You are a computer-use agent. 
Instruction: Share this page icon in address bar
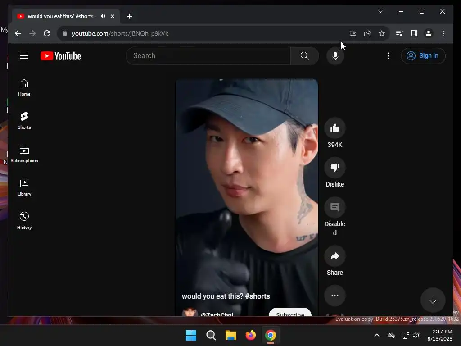(x=367, y=33)
